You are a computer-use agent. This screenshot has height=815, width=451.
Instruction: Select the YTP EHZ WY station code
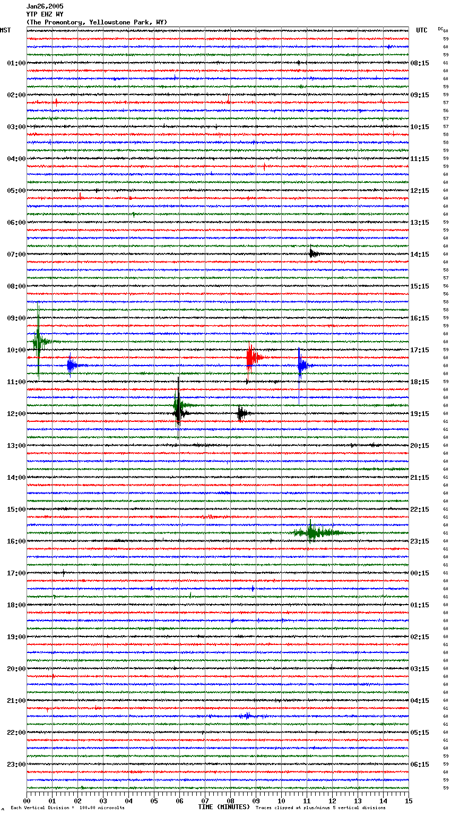coord(45,14)
